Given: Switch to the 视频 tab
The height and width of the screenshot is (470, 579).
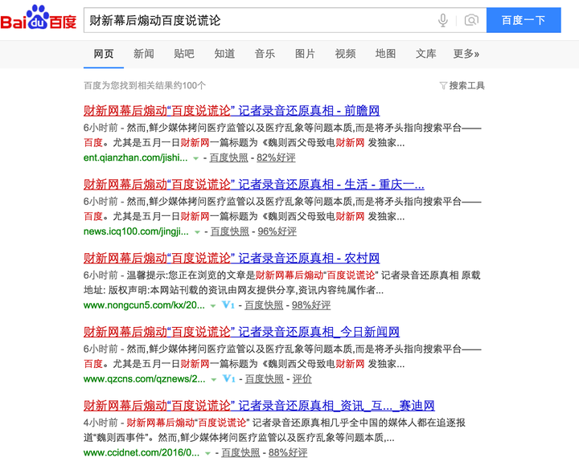Looking at the screenshot, I should pos(345,54).
